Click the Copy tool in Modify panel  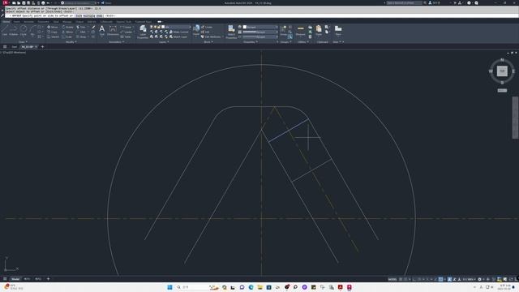click(x=52, y=32)
